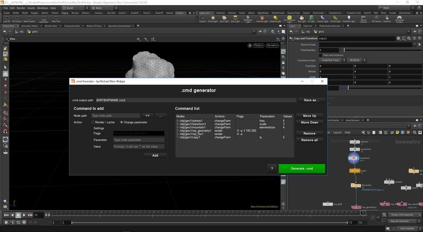Add a Gamepad Camera from shelf
This screenshot has height=232, width=423.
pyautogui.click(x=399, y=19)
